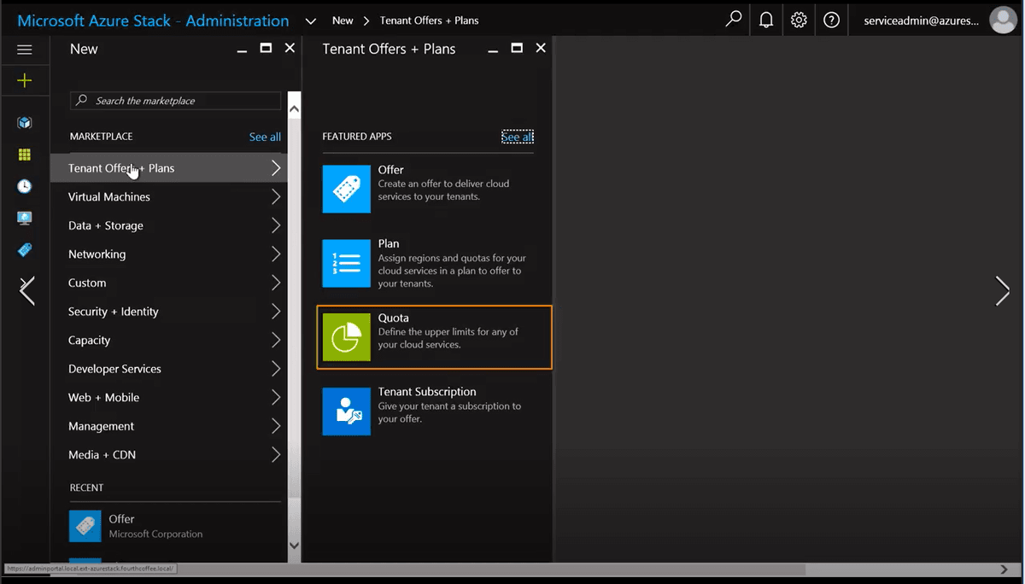Expand the Tenant Offers + Plans chevron
This screenshot has width=1025, height=584.
pos(276,168)
